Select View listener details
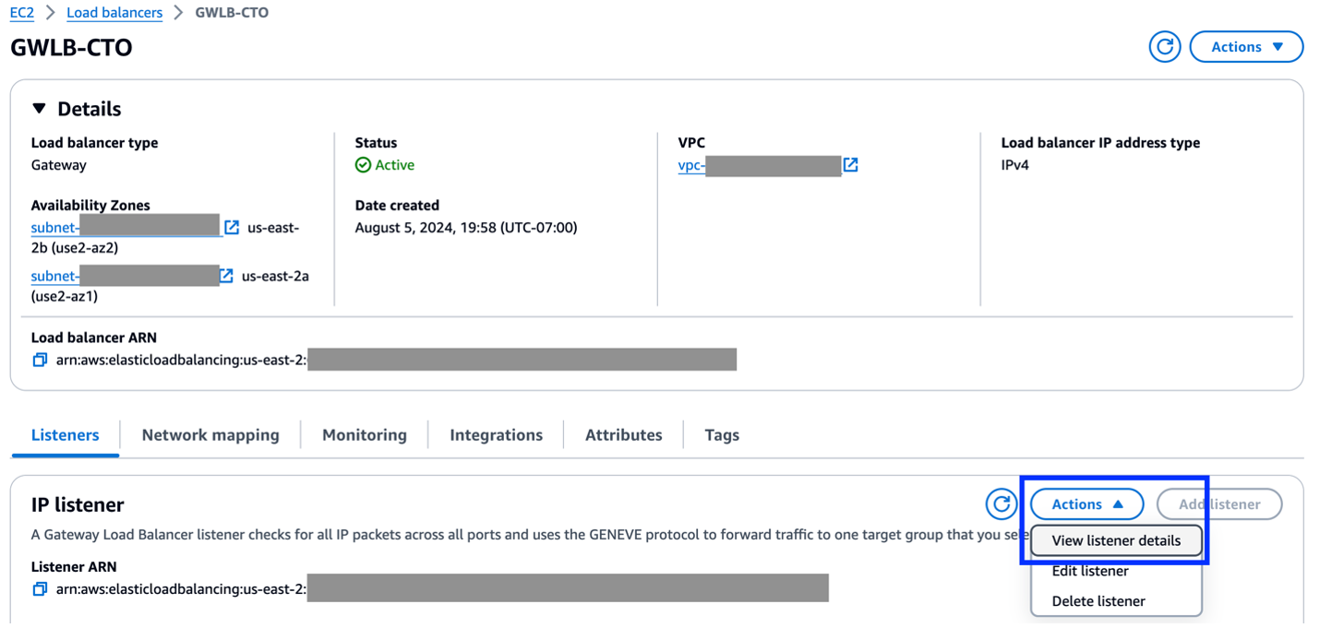 (1116, 540)
